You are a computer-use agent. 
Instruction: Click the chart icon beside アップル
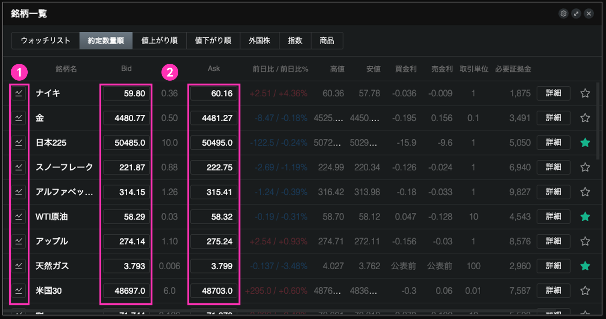(18, 241)
